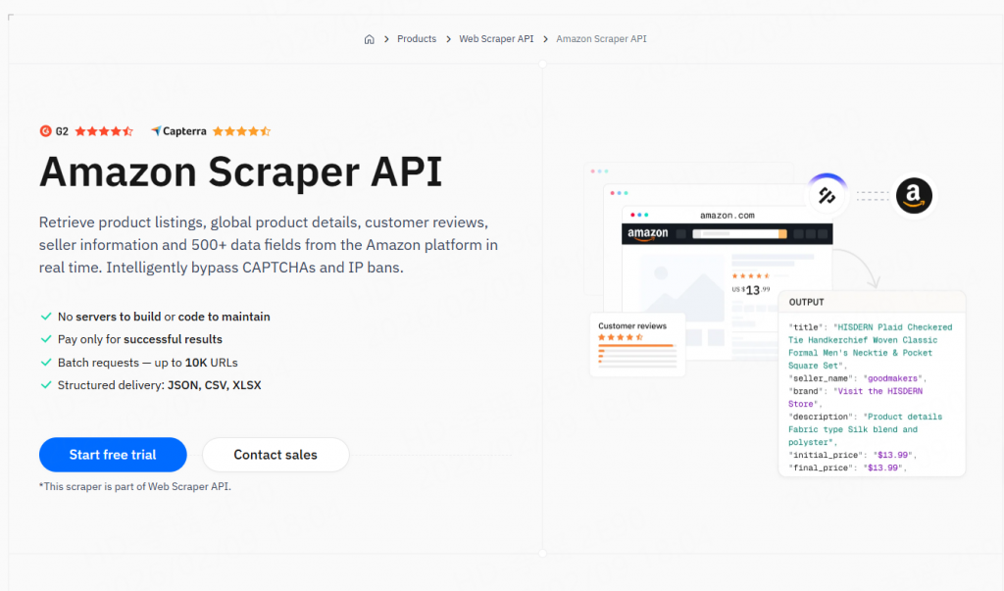The height and width of the screenshot is (591, 1004).
Task: Toggle the checkmark beside 'Pay only for successful results'
Action: (45, 339)
